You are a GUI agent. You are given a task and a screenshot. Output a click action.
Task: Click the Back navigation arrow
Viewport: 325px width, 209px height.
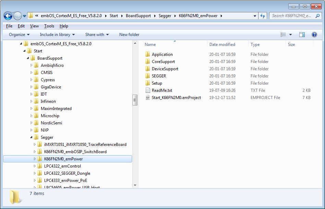(8, 16)
